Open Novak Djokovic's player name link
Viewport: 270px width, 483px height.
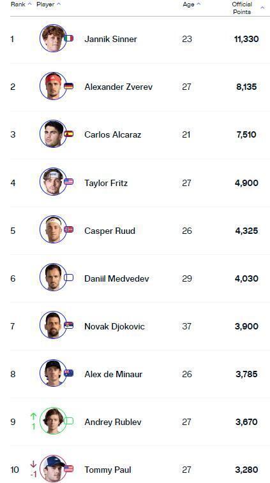click(x=114, y=326)
